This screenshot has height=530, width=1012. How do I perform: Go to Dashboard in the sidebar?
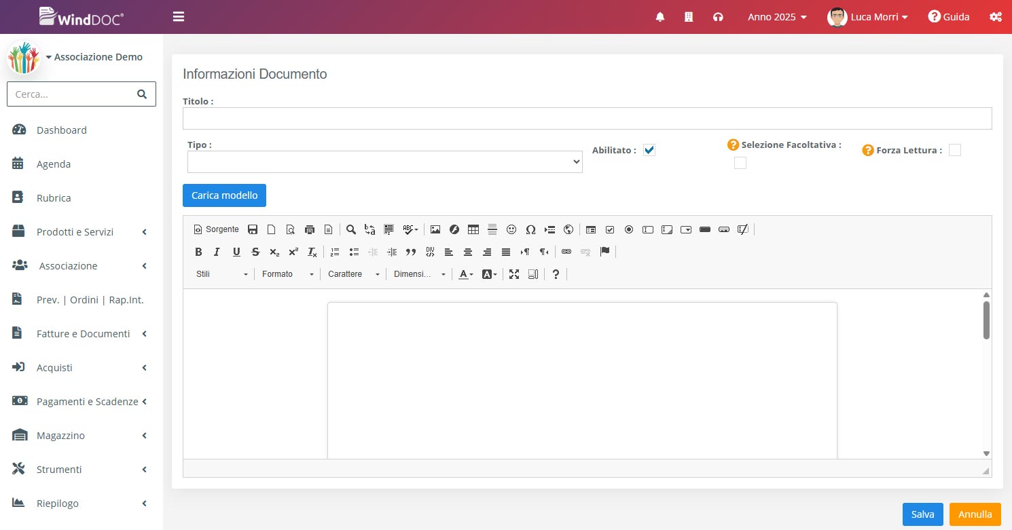61,130
